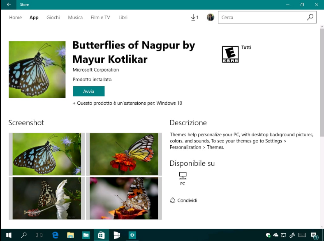The width and height of the screenshot is (324, 241).
Task: Open the Home tab
Action: [x=15, y=18]
